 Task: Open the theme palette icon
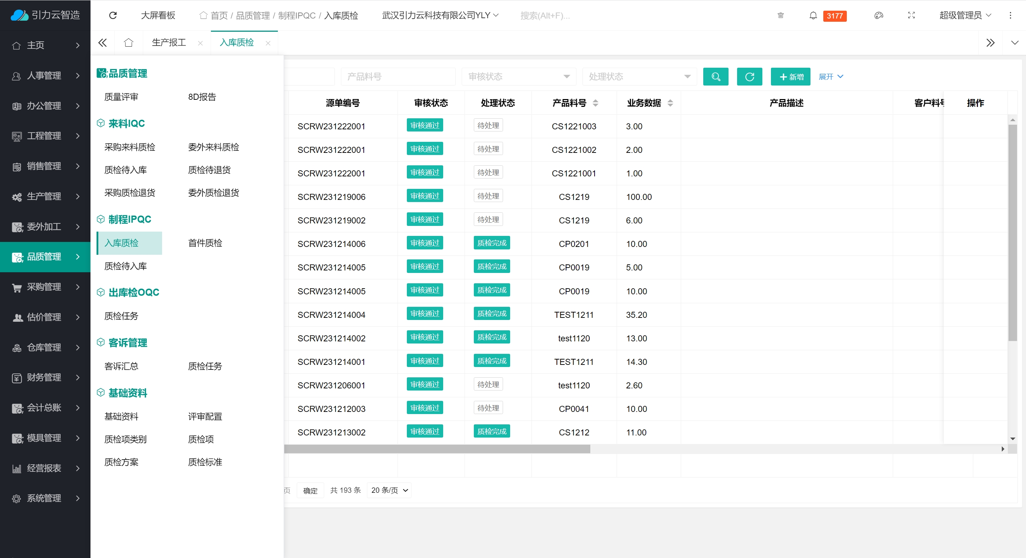(x=879, y=15)
